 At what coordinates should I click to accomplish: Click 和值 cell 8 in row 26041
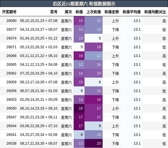[79, 135]
